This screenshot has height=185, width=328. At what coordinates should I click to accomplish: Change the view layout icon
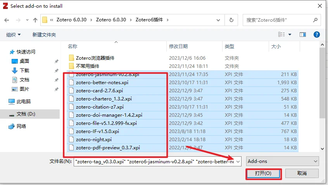point(281,34)
